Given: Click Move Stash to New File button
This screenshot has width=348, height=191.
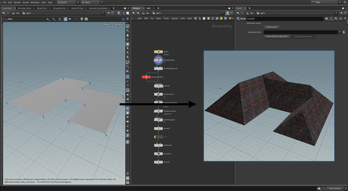Looking at the screenshot, I should coord(277,36).
